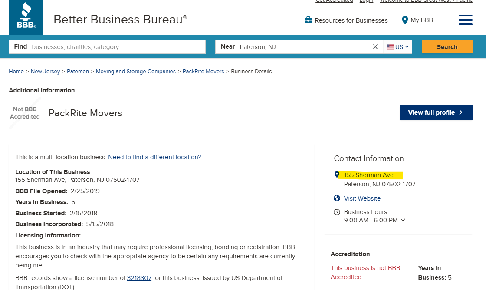The image size is (486, 290).
Task: Click the BBB File Opened date 2/25/2019
Action: (85, 191)
